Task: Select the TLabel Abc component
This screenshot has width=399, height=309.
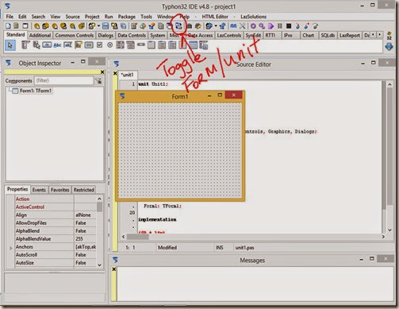Action: click(57, 45)
